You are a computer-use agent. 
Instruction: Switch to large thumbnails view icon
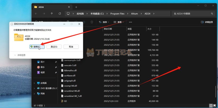tap(215, 106)
